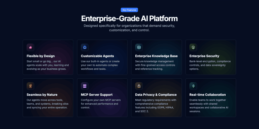Click the Enterprise-Grade AI Platform title
The height and width of the screenshot is (129, 259).
[x=129, y=19]
